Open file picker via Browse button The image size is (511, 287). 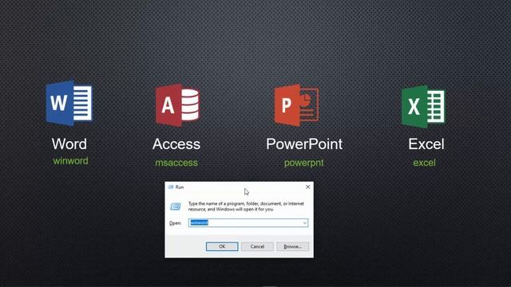point(292,246)
